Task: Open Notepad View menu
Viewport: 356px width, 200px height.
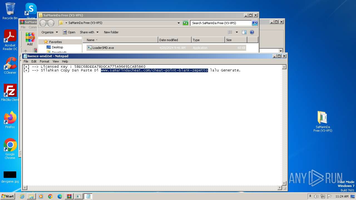Action: click(x=56, y=61)
